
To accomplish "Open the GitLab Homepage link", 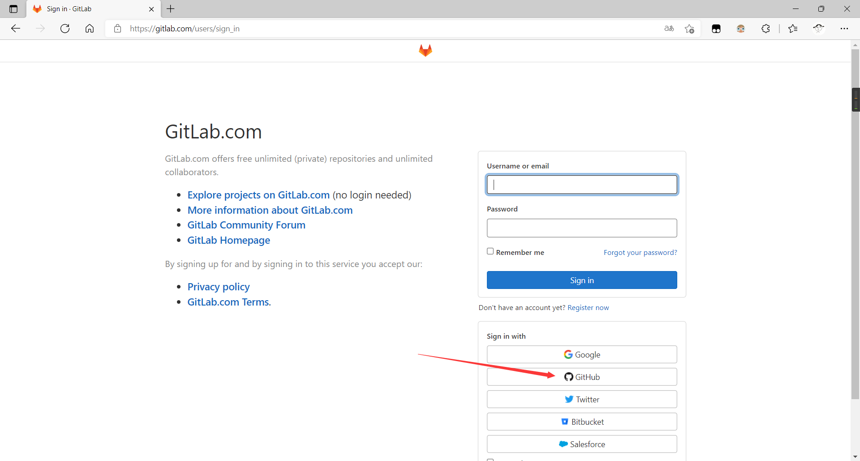I will tap(229, 240).
